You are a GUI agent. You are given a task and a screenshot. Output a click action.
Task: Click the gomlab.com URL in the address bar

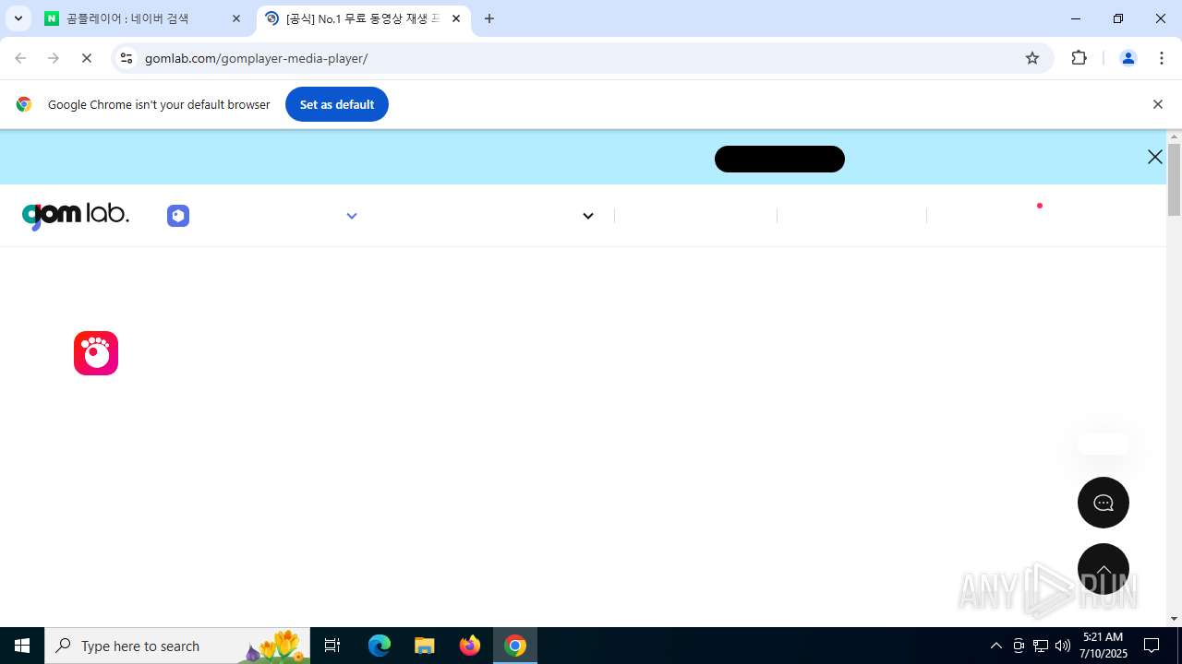(256, 58)
